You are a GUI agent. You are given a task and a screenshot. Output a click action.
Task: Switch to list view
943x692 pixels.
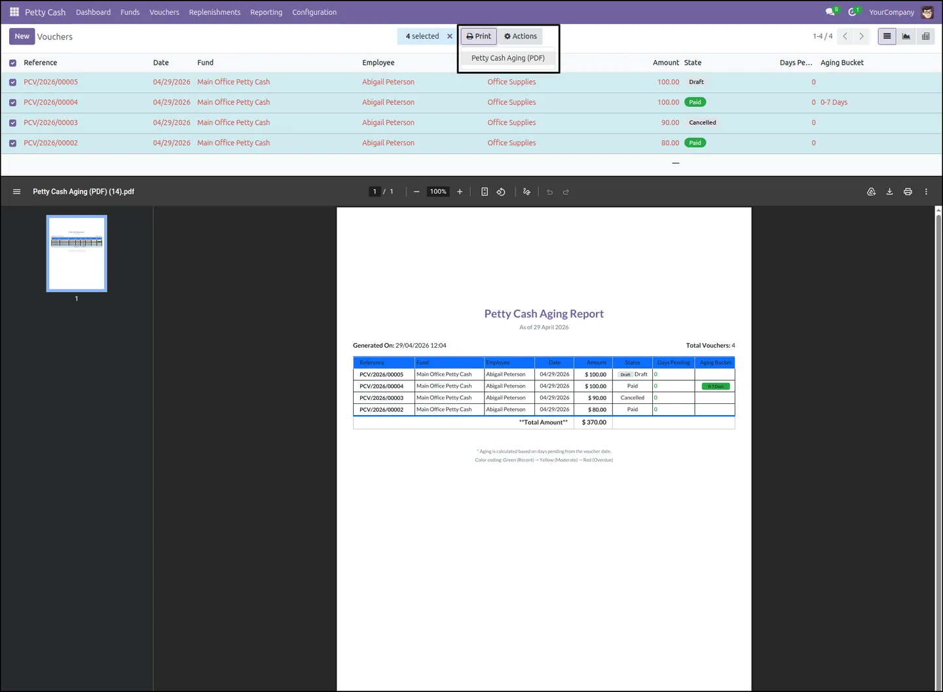tap(887, 37)
